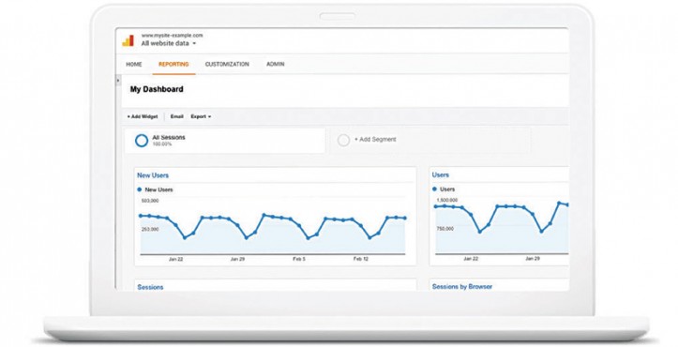Click the 250,000 axis label in New Users chart
Image resolution: width=678 pixels, height=347 pixels.
click(150, 229)
